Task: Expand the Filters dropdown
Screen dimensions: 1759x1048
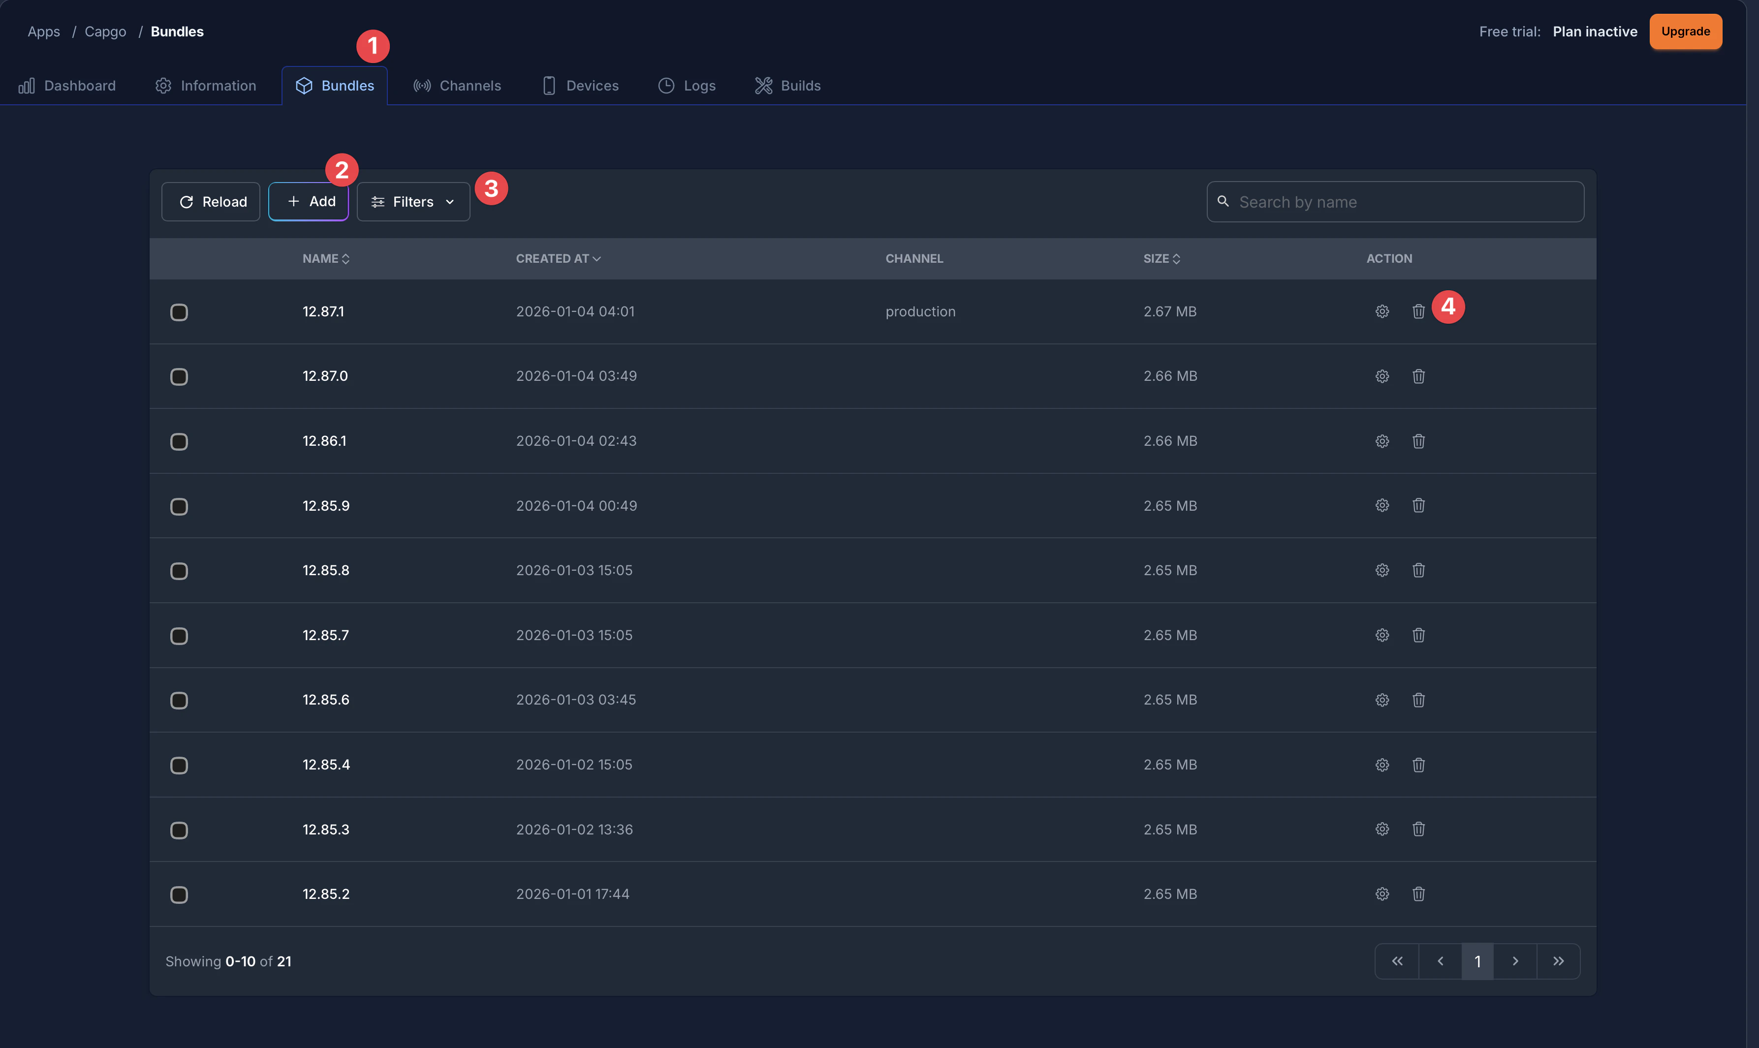Action: pyautogui.click(x=412, y=202)
